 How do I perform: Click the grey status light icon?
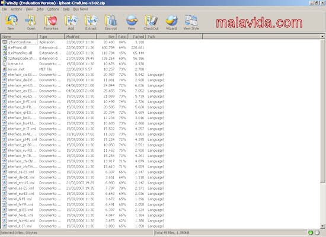[317, 233]
